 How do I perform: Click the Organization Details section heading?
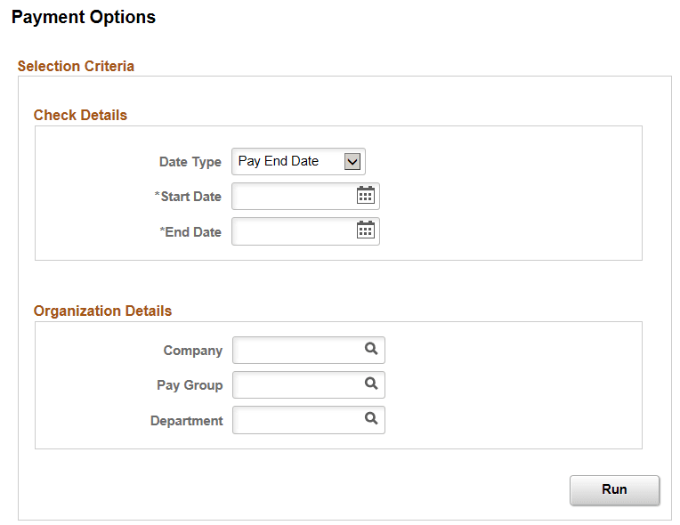[x=102, y=311]
